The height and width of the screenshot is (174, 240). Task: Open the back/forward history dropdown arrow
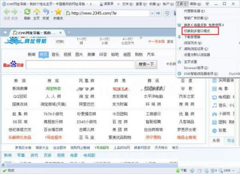point(20,12)
